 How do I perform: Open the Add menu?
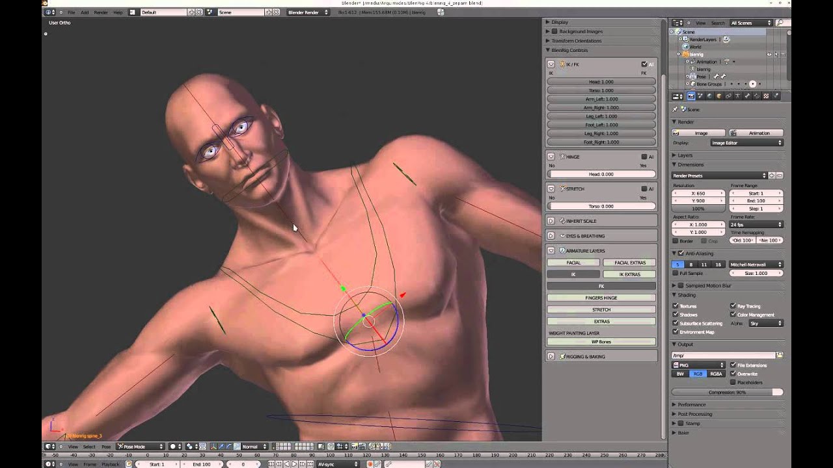[x=85, y=12]
